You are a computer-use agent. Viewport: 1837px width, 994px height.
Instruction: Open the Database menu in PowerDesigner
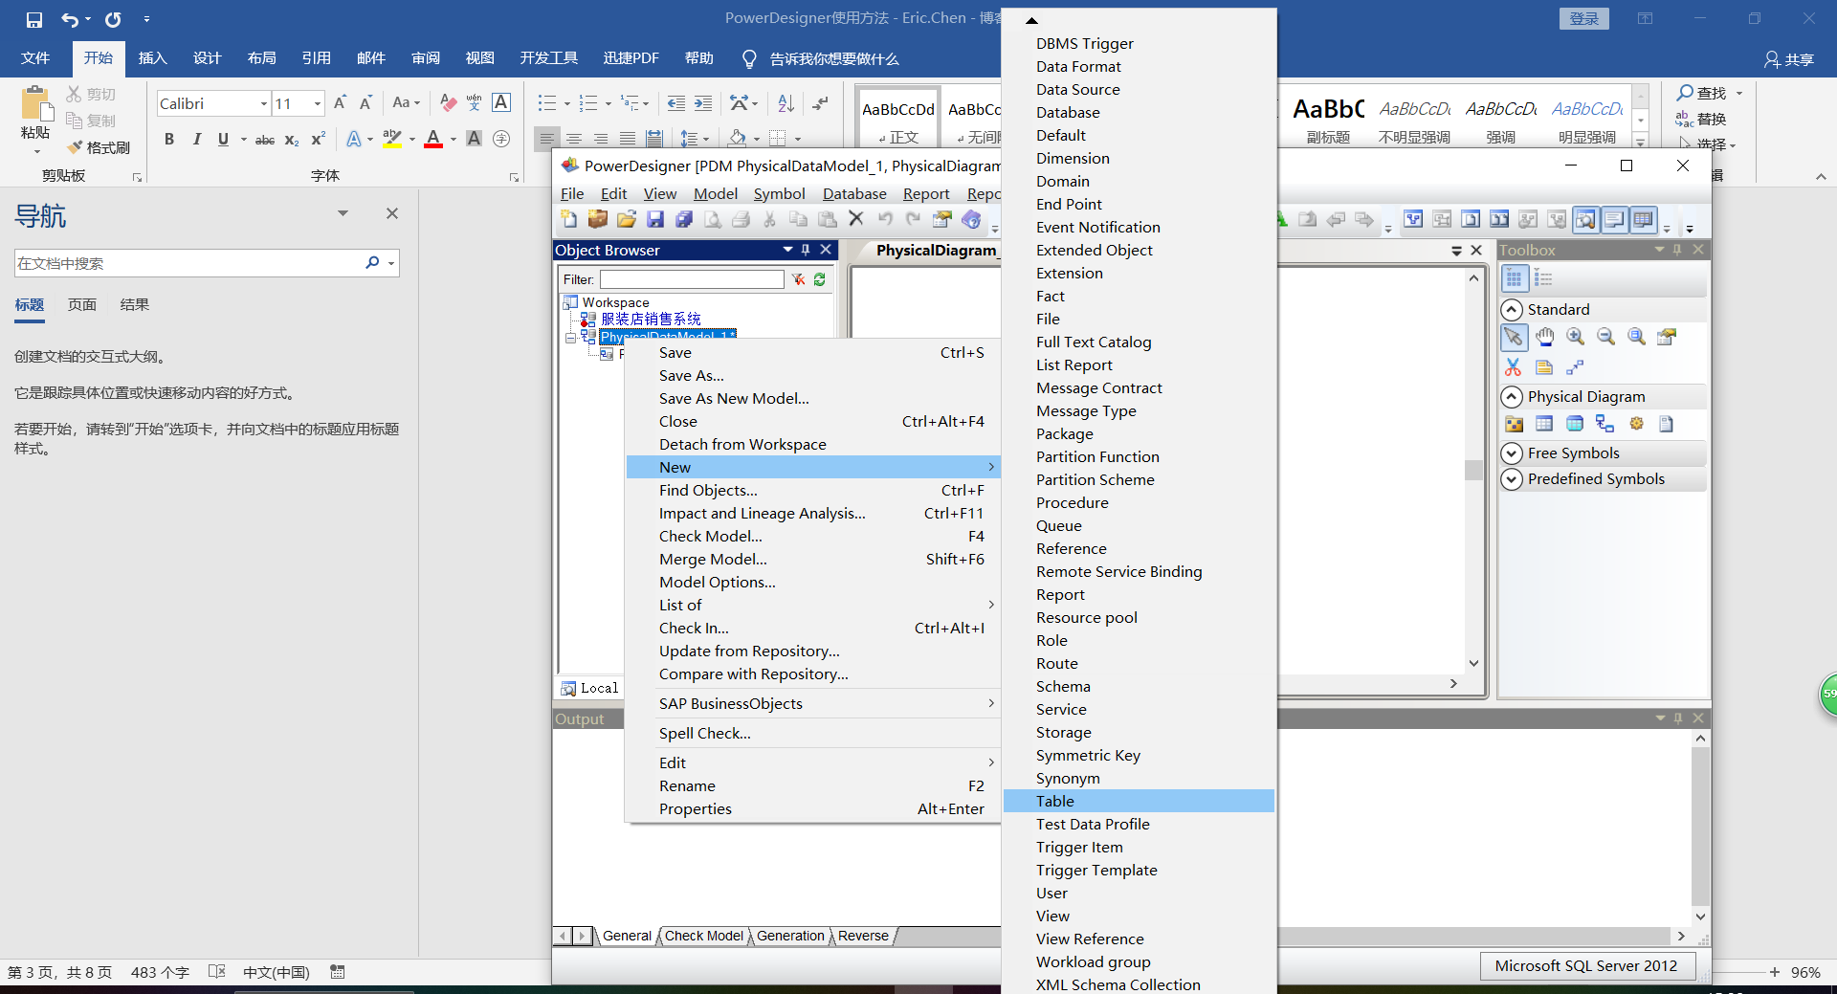point(854,193)
